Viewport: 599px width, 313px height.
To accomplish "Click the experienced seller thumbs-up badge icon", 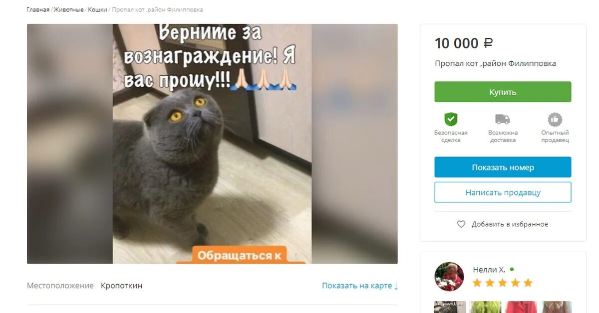I will tap(555, 119).
